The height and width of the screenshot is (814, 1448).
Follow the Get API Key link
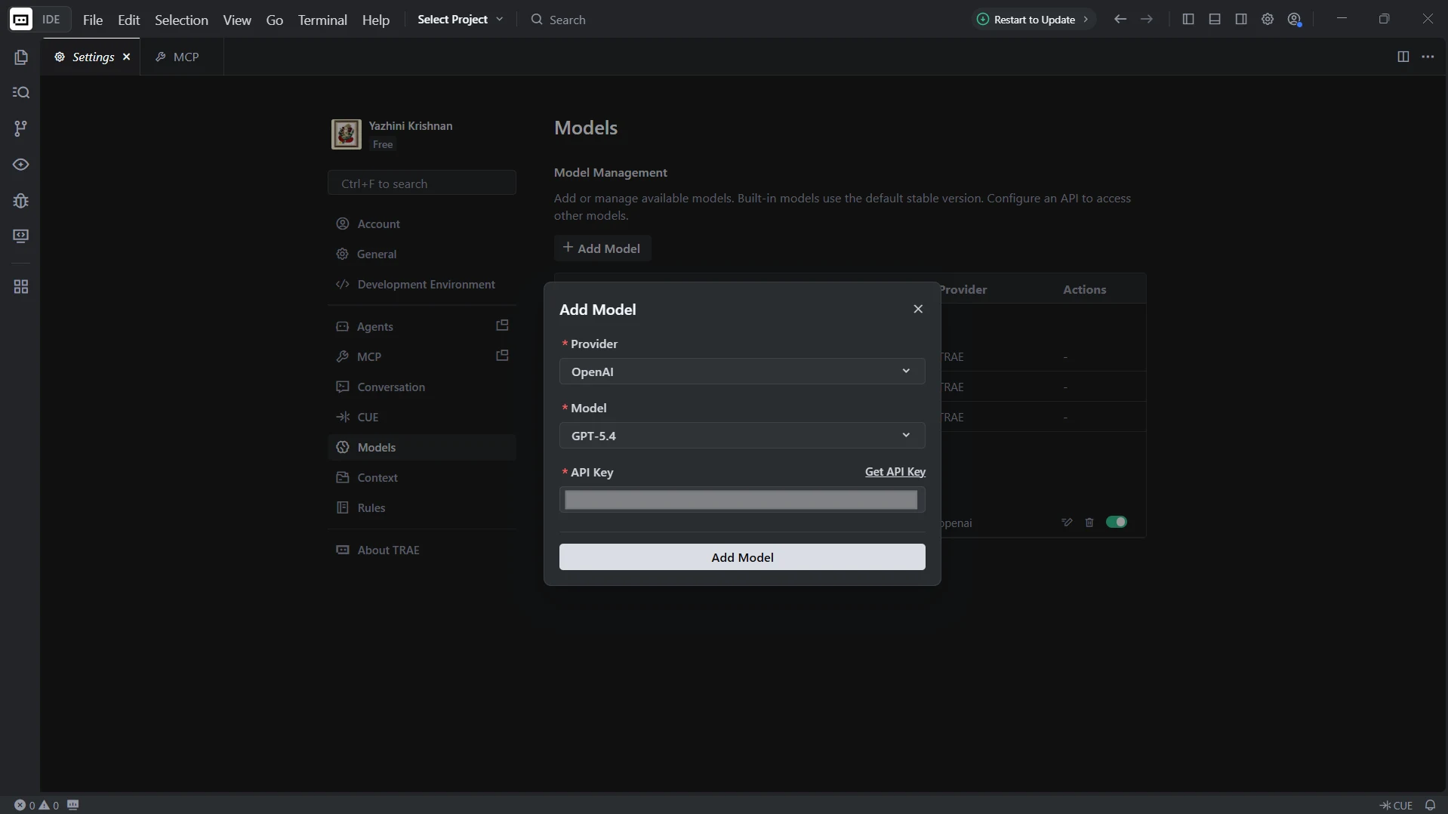(895, 472)
